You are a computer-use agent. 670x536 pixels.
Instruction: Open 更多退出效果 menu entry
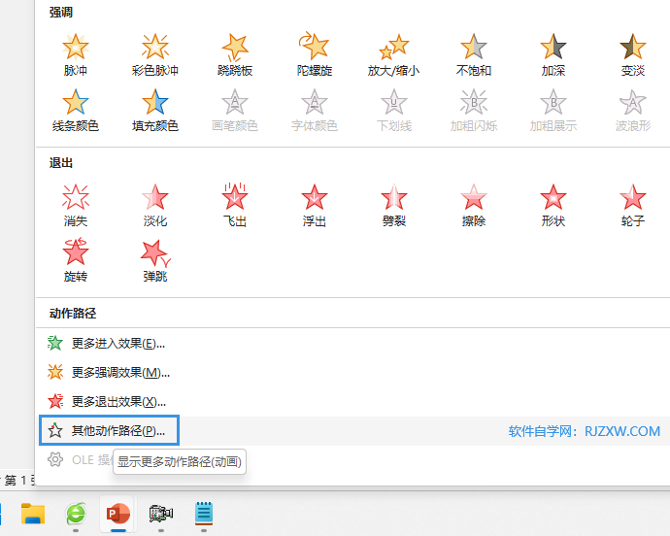pos(118,401)
